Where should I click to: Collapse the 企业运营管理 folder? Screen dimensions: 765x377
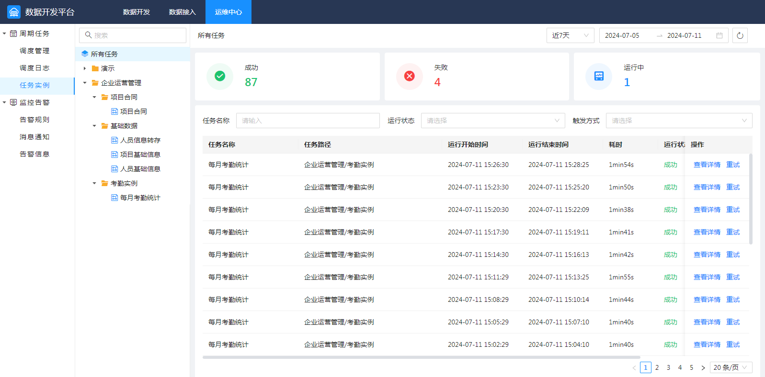coord(85,83)
